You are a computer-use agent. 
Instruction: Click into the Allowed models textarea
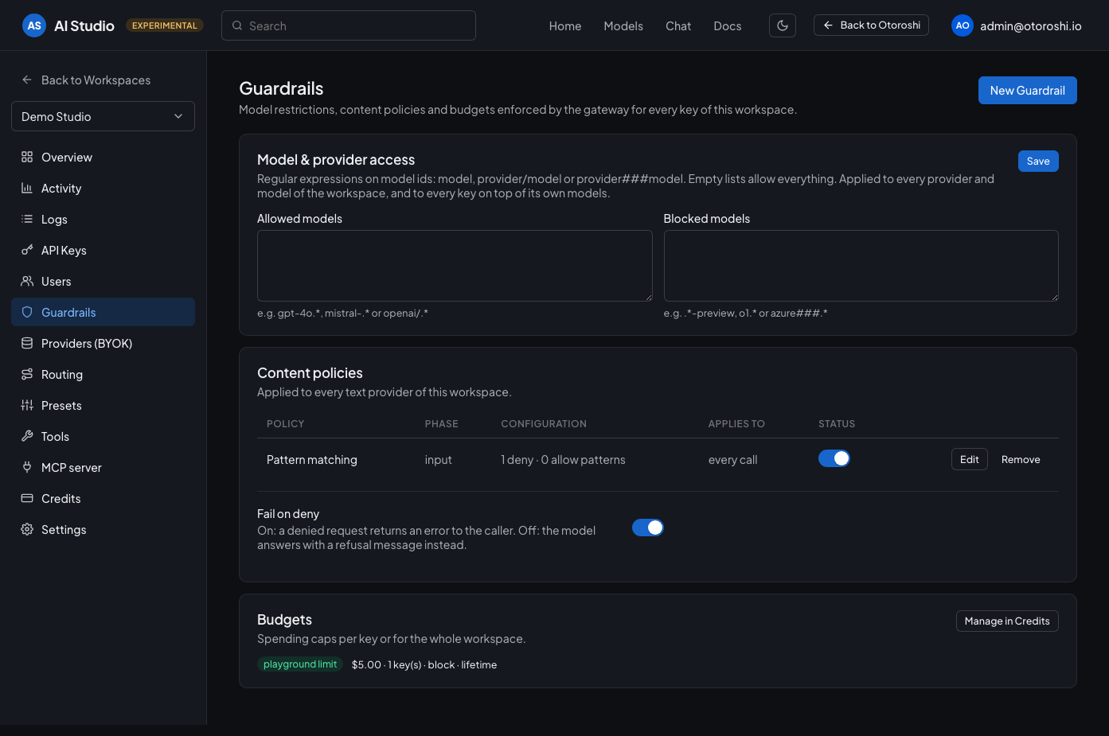point(455,266)
